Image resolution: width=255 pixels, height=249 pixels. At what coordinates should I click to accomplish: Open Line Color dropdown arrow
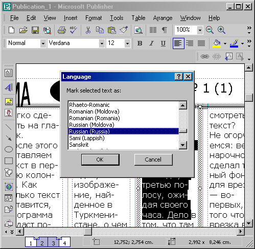click(x=242, y=43)
